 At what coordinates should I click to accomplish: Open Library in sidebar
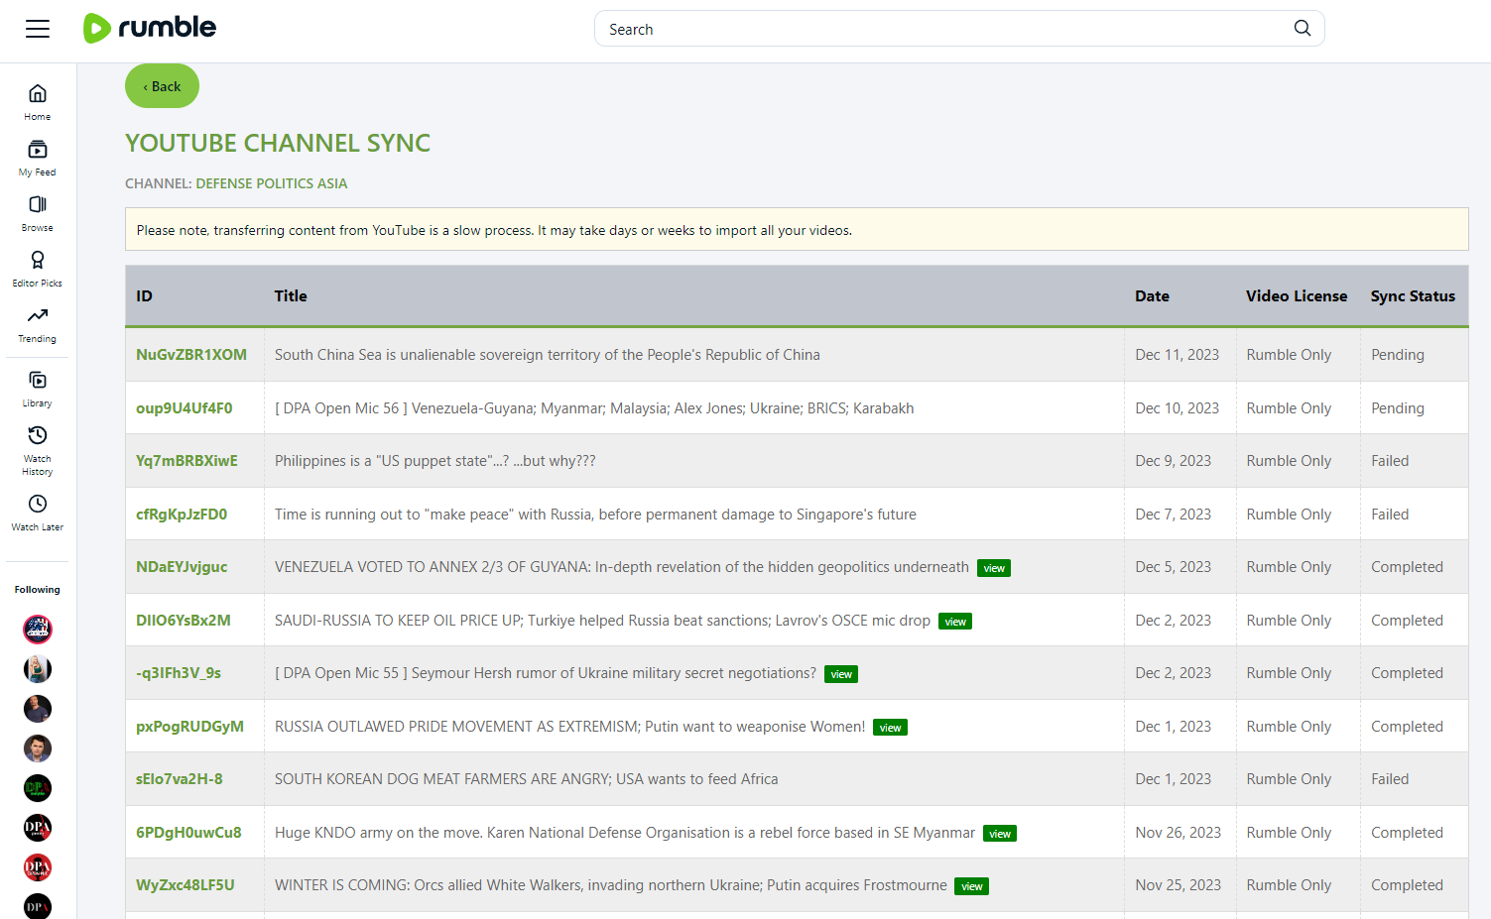point(38,389)
